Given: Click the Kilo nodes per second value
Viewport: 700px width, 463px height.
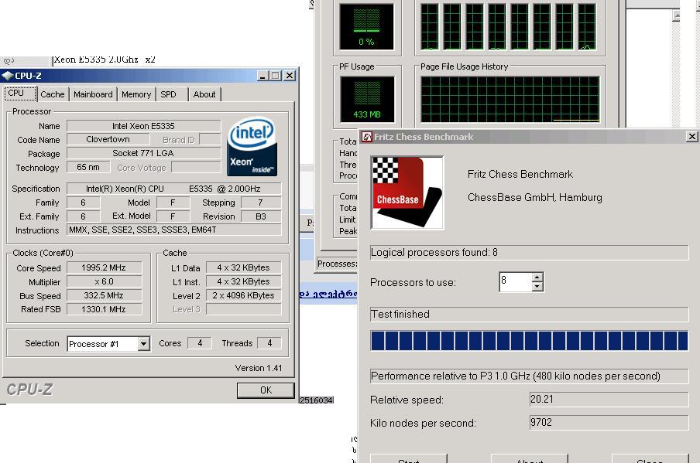Looking at the screenshot, I should coord(609,423).
